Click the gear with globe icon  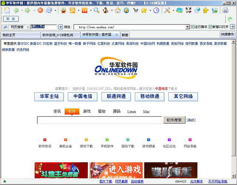click(197, 10)
